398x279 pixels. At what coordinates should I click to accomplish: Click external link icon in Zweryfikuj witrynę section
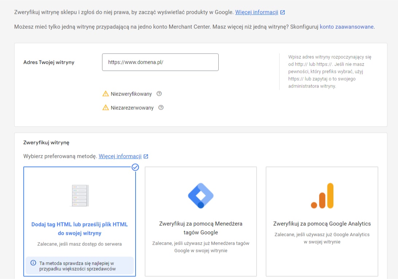(x=146, y=156)
